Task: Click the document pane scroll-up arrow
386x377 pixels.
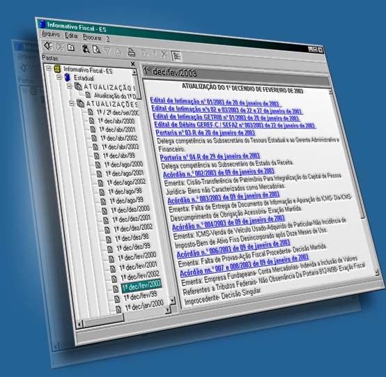Action: tap(330, 92)
